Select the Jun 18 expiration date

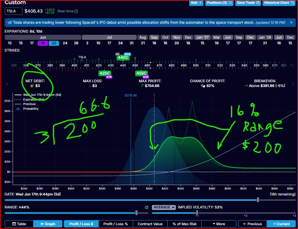(x=43, y=43)
